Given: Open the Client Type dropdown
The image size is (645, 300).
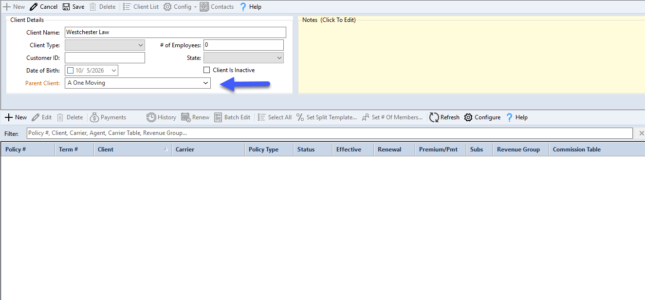Looking at the screenshot, I should click(141, 45).
